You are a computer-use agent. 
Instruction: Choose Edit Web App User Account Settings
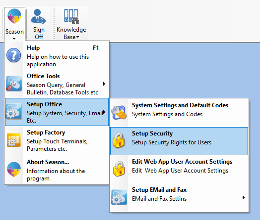[x=179, y=169]
